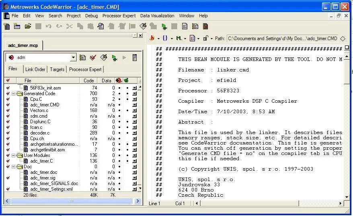
Task: Collapse the Generated Code folder
Action: [x=14, y=94]
